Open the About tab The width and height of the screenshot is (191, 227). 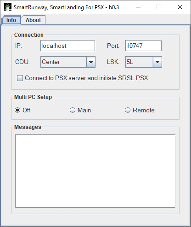click(x=33, y=20)
